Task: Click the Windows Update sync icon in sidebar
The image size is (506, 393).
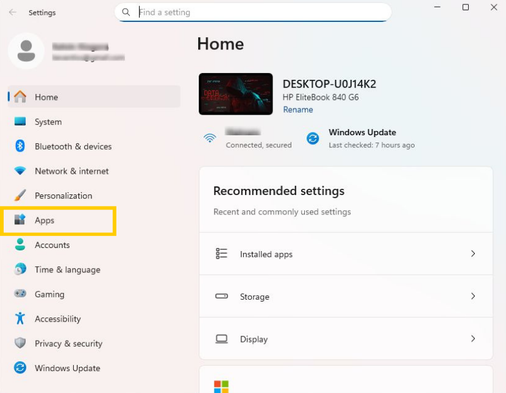Action: pyautogui.click(x=20, y=367)
